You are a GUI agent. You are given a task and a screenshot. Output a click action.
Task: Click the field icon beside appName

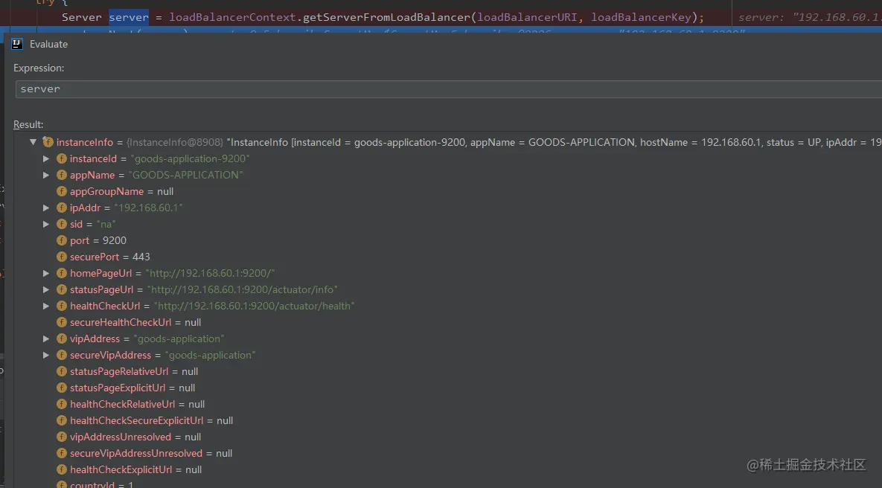(62, 175)
